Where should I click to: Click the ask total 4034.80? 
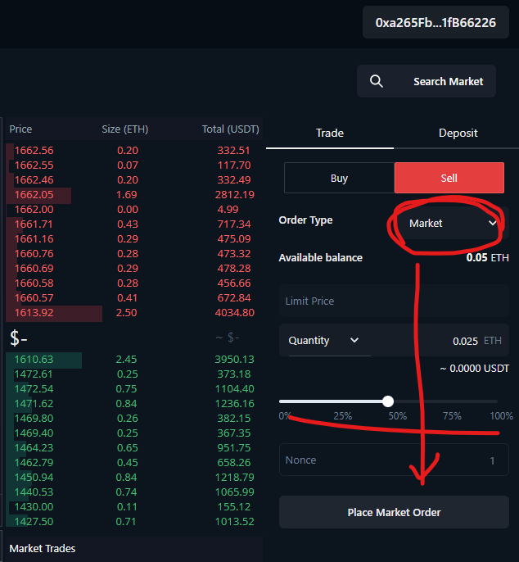[235, 313]
